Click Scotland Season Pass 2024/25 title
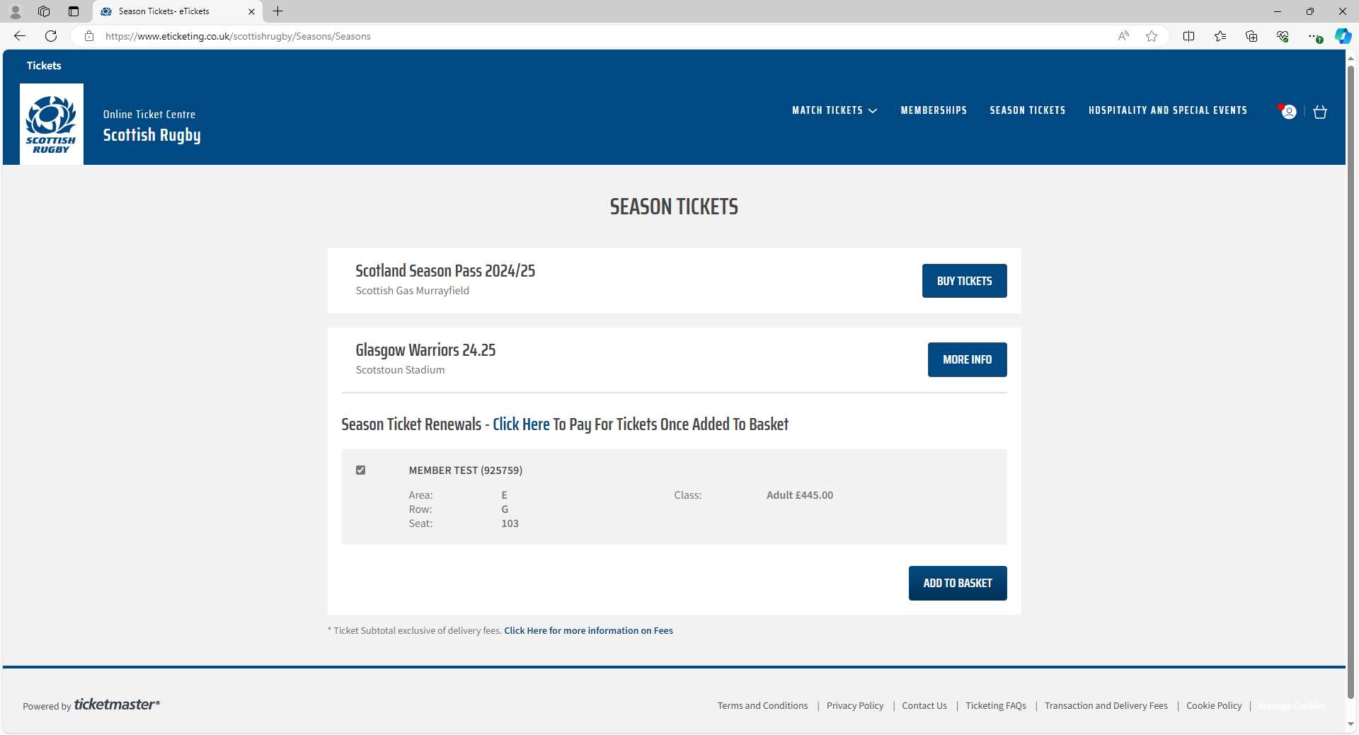Image resolution: width=1359 pixels, height=735 pixels. click(445, 271)
